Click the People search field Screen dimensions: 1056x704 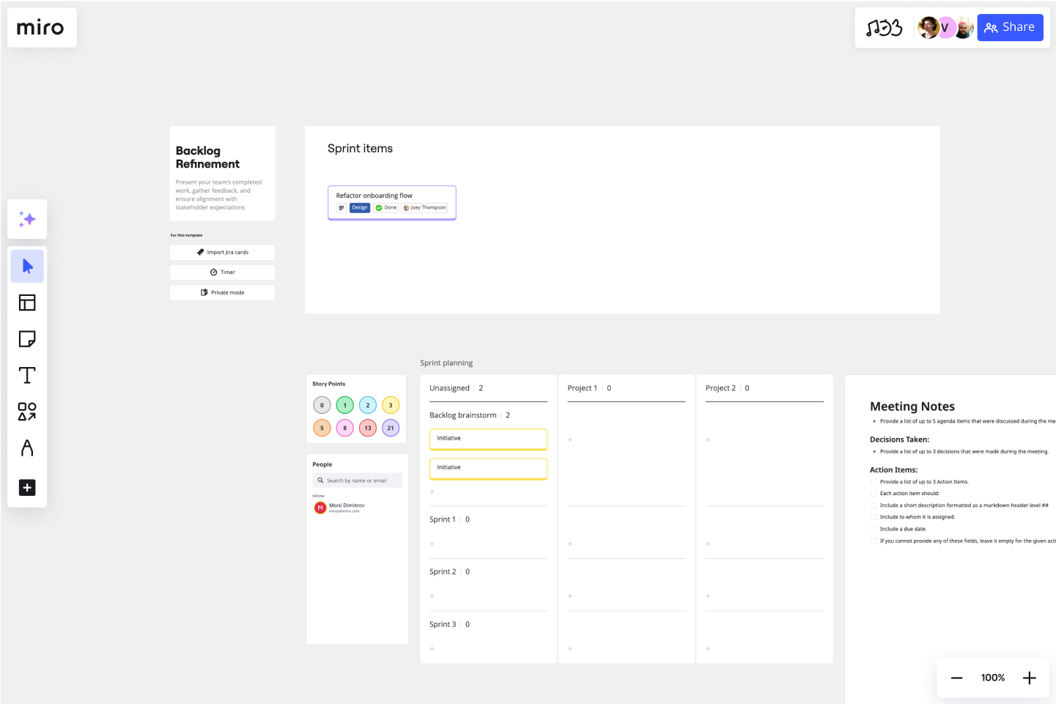[357, 480]
